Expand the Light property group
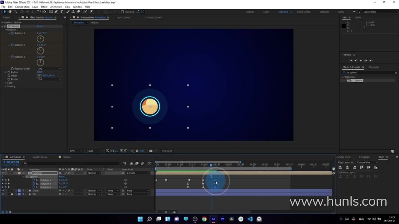The height and width of the screenshot is (224, 399). [x=6, y=83]
